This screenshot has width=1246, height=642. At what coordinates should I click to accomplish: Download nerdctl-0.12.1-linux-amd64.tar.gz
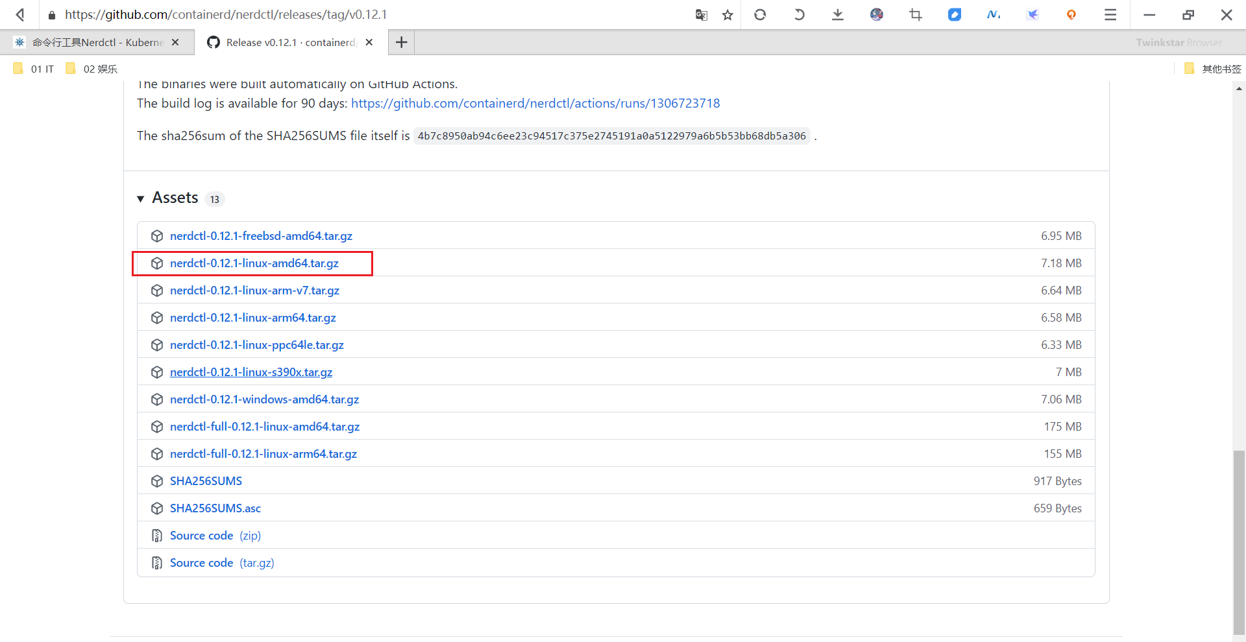coord(254,263)
